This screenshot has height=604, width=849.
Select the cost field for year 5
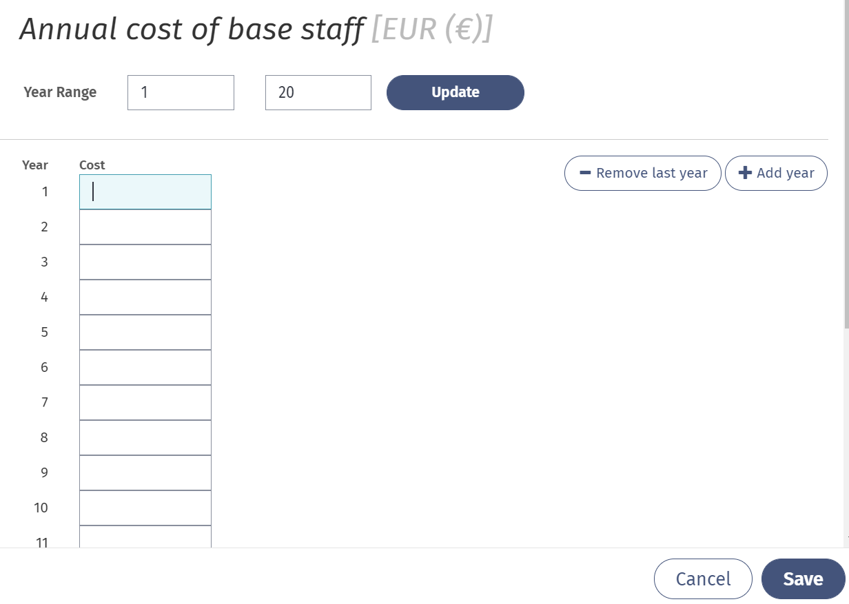coord(145,332)
